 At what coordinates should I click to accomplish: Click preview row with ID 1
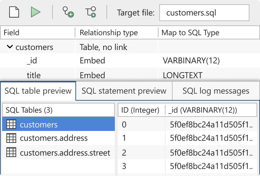click(187, 138)
